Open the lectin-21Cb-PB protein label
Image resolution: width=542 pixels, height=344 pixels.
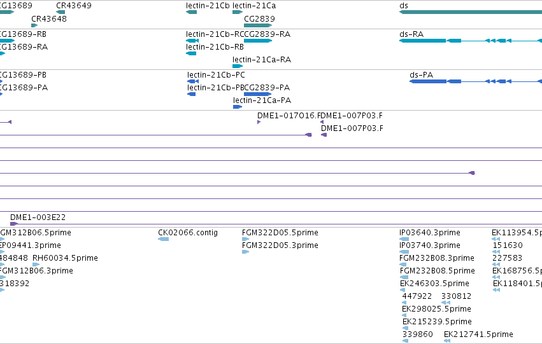click(x=216, y=88)
